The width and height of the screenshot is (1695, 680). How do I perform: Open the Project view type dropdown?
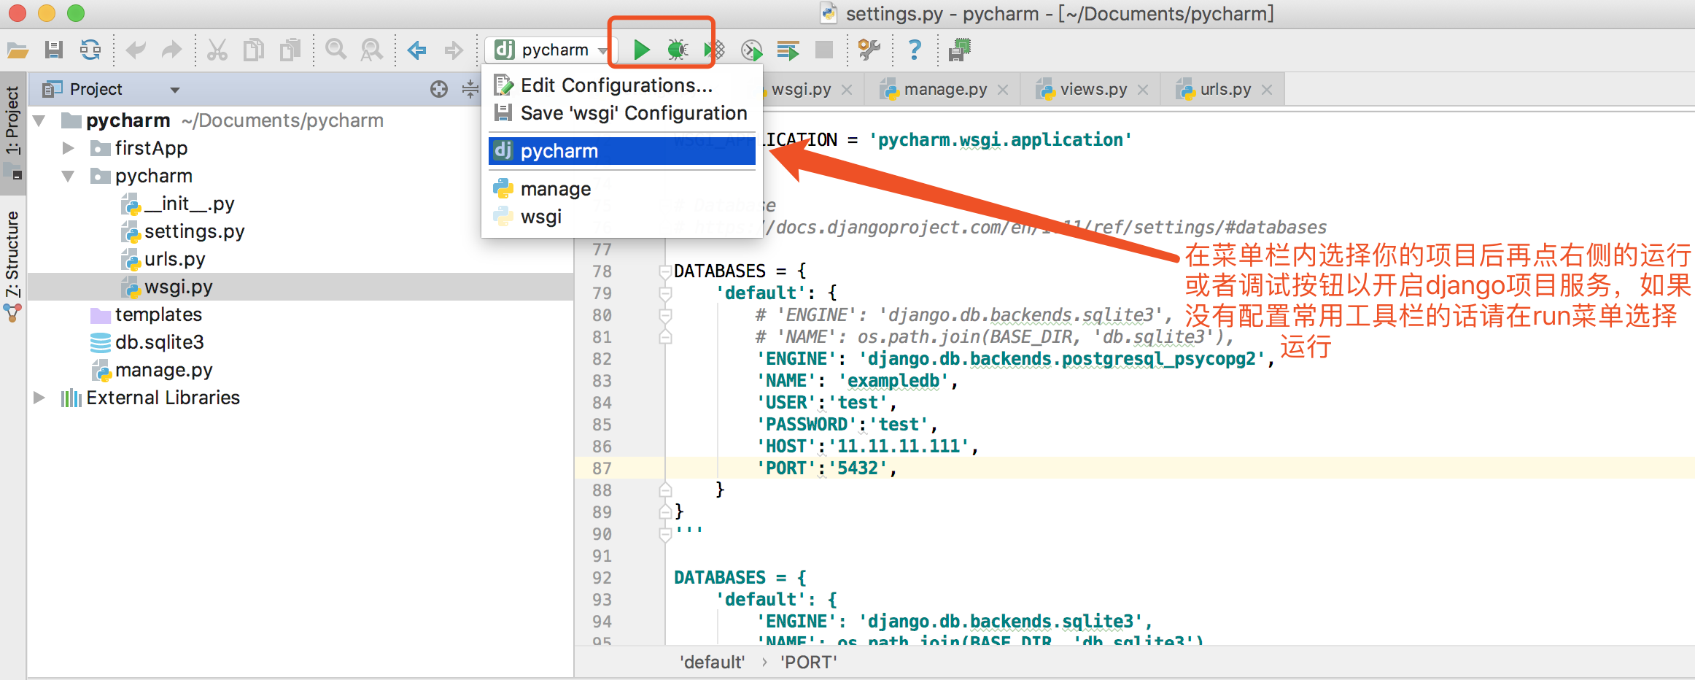coord(174,90)
